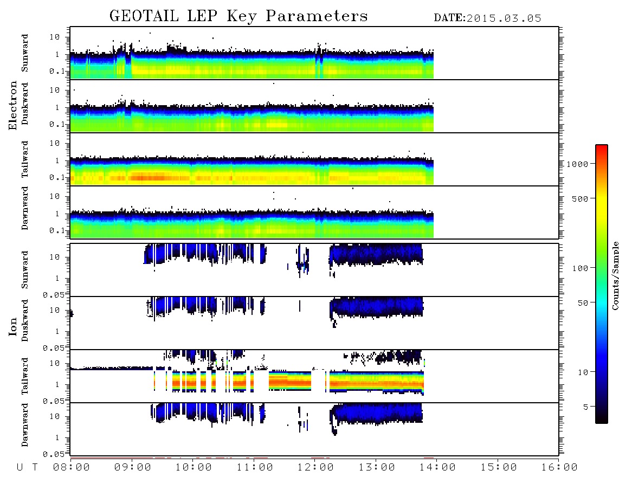The width and height of the screenshot is (619, 477).
Task: Select the 13:00 time tick label
Action: [377, 468]
